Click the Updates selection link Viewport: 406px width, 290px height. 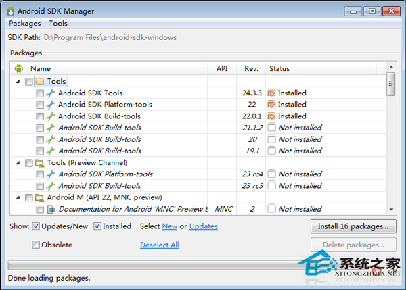coord(204,226)
